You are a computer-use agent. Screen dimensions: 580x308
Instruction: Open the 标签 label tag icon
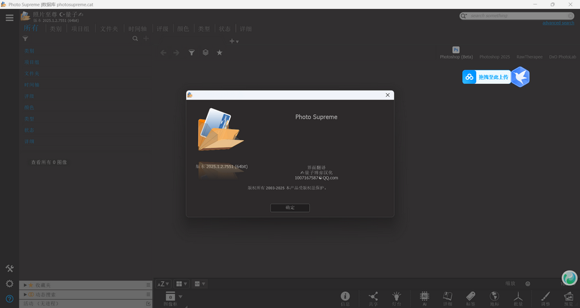point(471,298)
